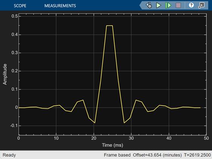
Task: Open the scope configuration properties gear icon
Action: point(149,5)
